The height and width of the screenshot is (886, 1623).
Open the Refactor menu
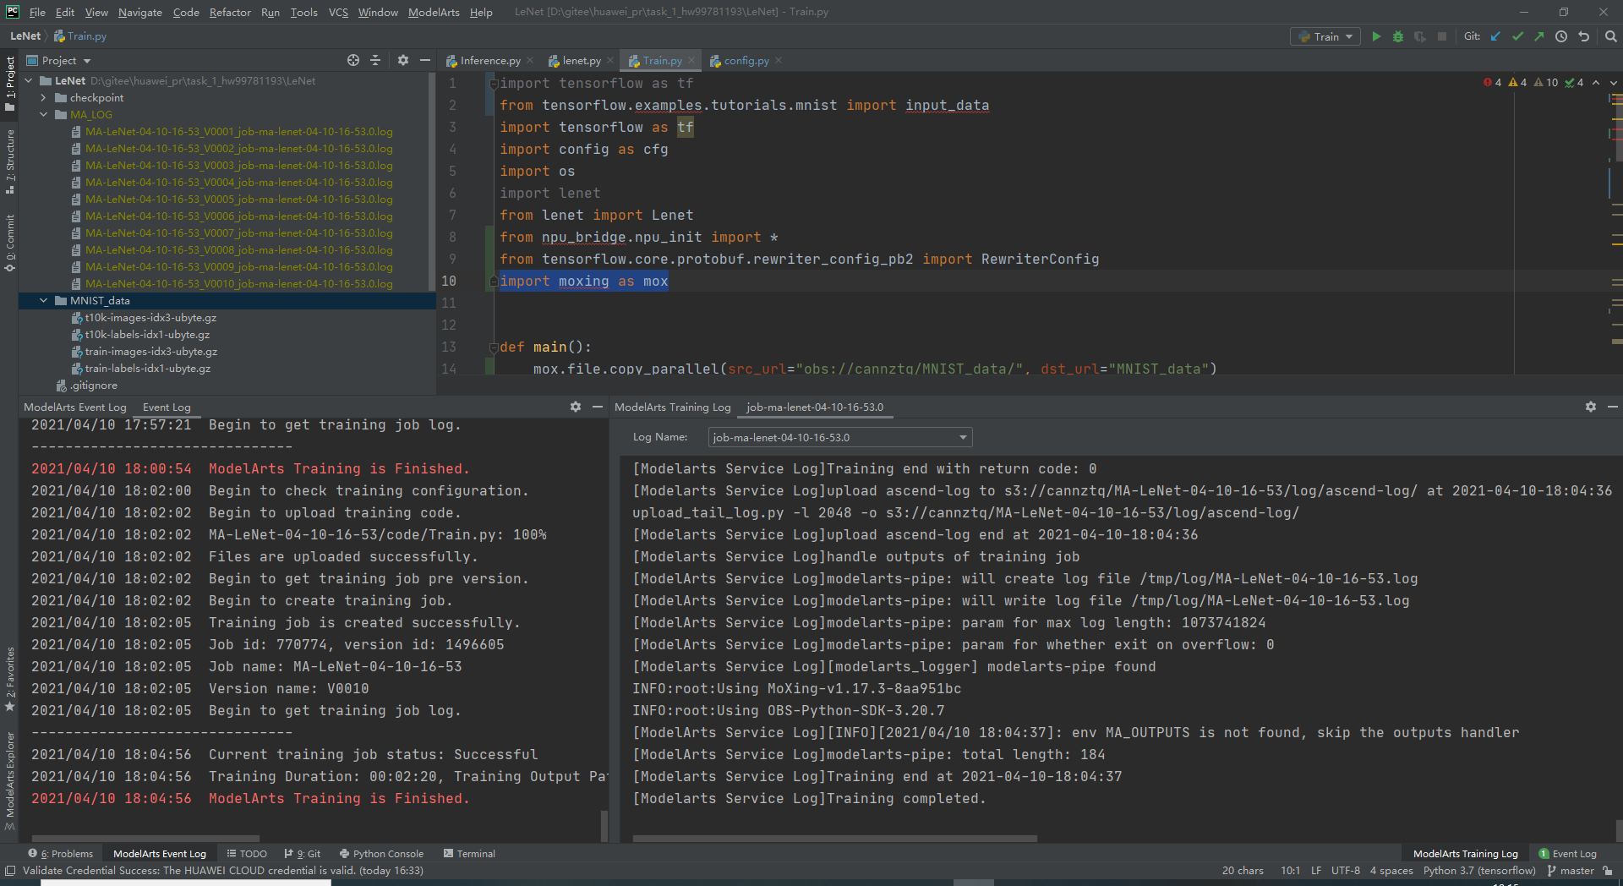[230, 12]
